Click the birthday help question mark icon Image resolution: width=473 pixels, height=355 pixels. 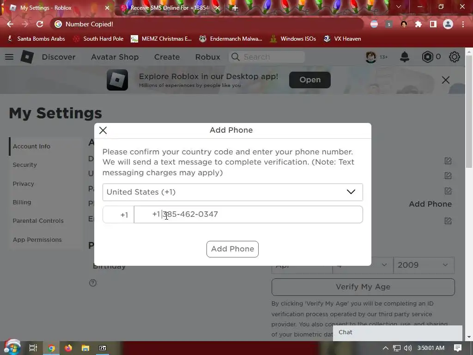(93, 283)
